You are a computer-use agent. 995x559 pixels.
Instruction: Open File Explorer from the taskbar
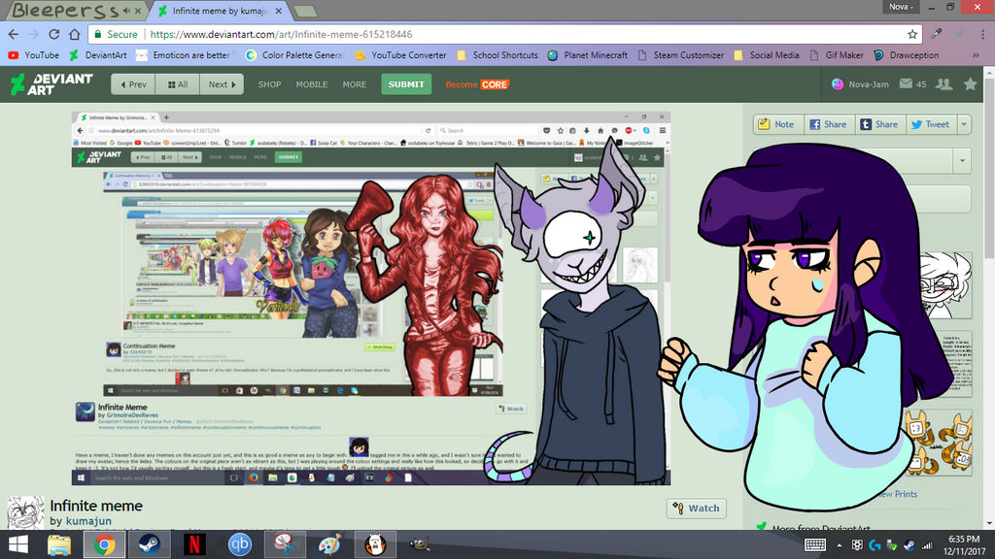58,544
